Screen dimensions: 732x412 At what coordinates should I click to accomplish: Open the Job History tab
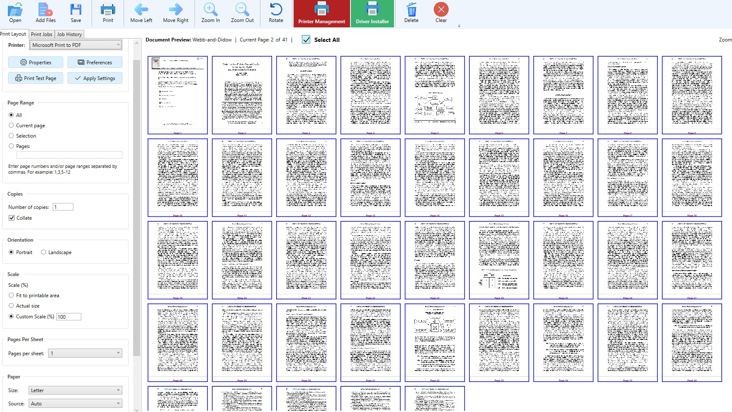[69, 34]
